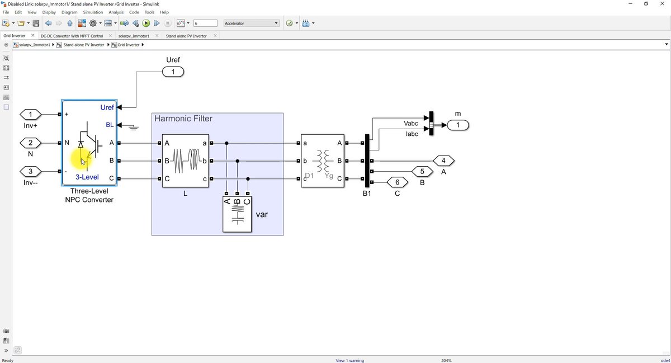The image size is (671, 363).
Task: Open the Help menu
Action: (x=164, y=12)
